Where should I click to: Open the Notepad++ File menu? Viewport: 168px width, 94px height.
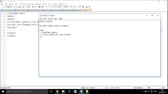click(2, 4)
